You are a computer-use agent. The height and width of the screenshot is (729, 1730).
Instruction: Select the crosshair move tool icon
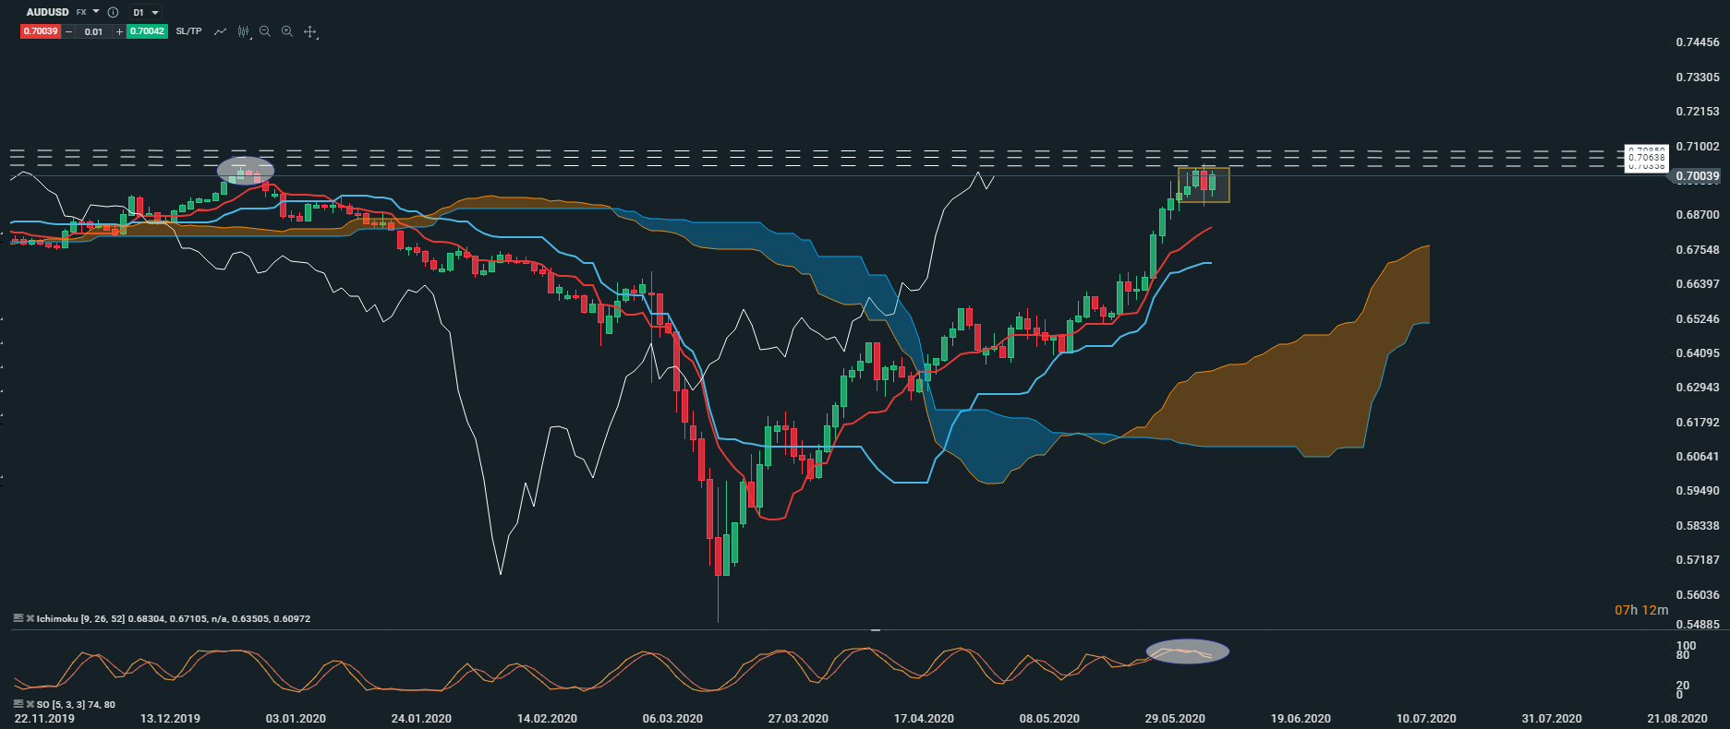pyautogui.click(x=310, y=31)
